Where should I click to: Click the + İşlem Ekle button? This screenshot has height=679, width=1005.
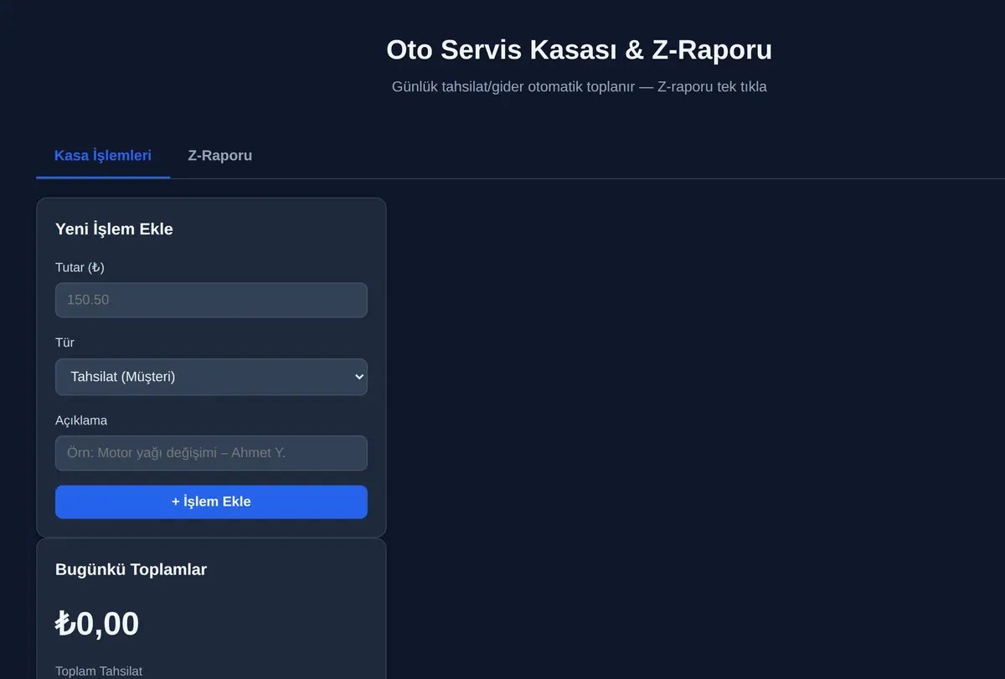pyautogui.click(x=211, y=502)
